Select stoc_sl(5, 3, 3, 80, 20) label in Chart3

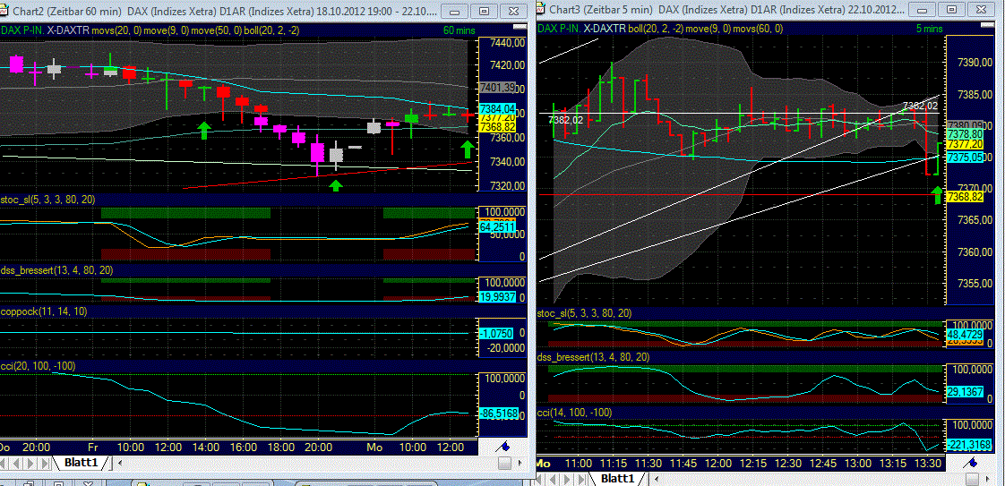point(585,313)
